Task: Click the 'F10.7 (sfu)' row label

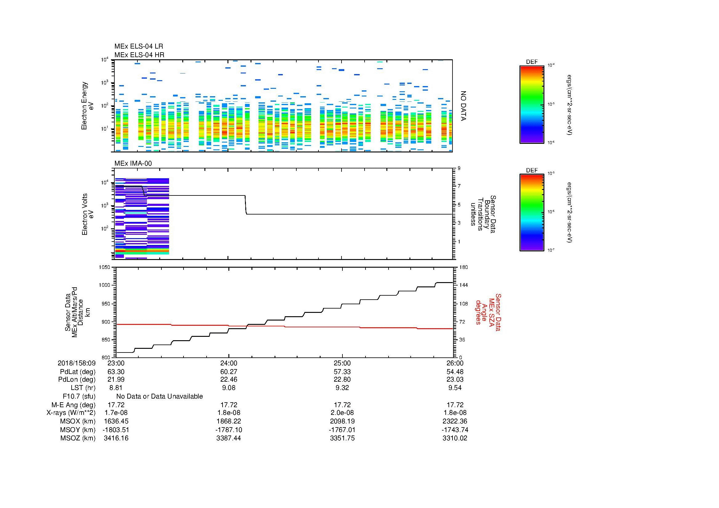Action: [x=79, y=396]
